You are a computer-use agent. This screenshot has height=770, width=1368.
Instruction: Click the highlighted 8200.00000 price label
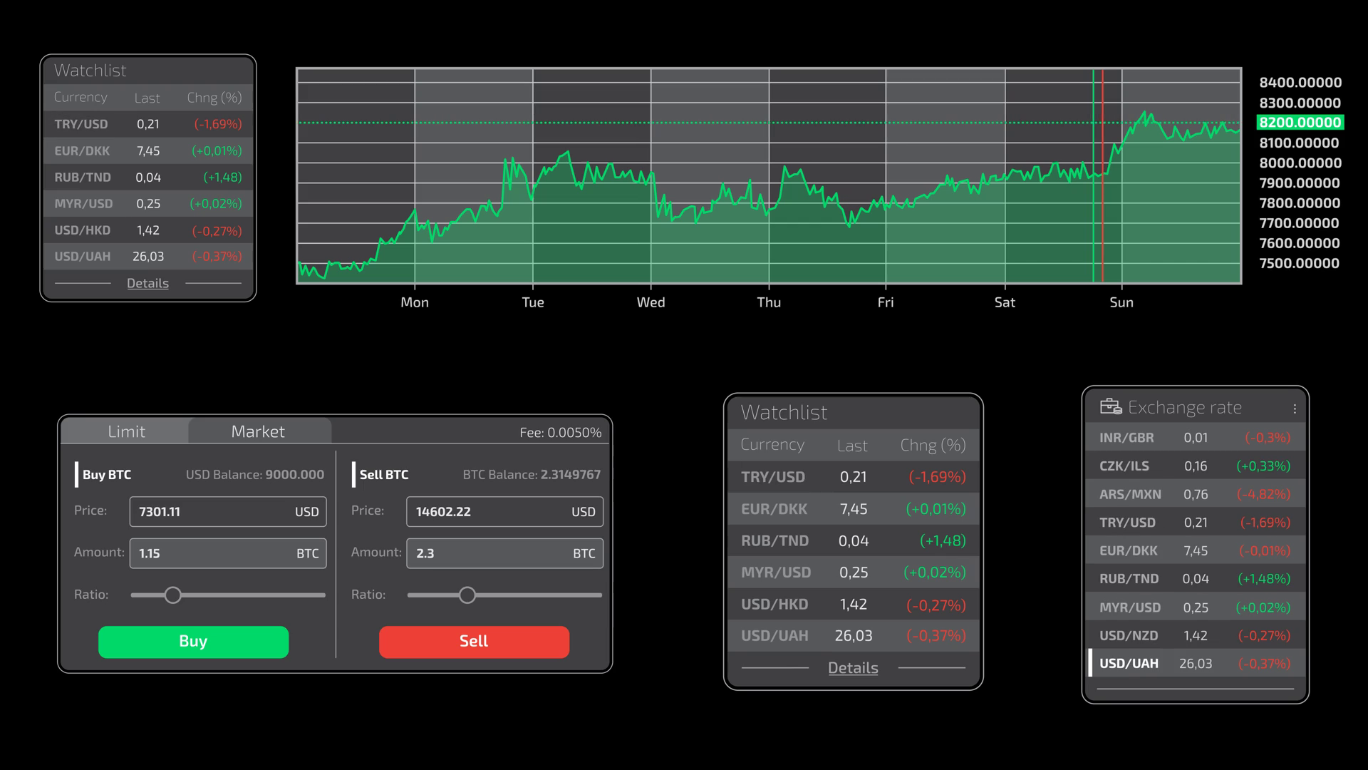(1300, 123)
